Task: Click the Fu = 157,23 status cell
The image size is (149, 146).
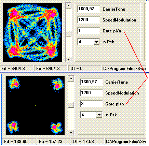Action: [x=53, y=142]
